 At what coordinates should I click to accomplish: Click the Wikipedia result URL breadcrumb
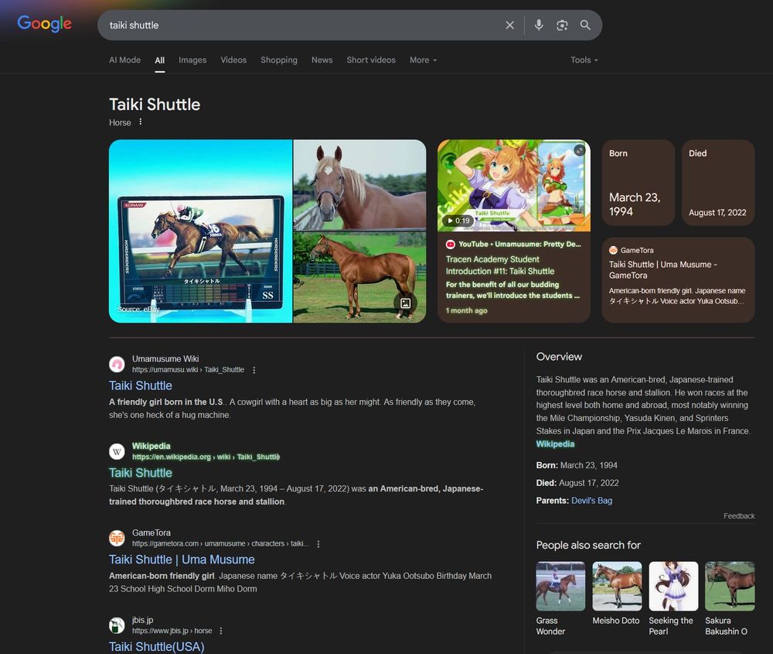(206, 457)
